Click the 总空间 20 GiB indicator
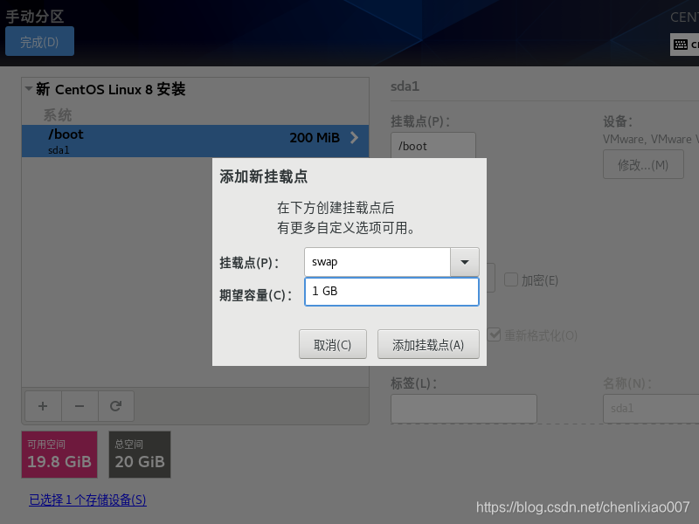 139,454
